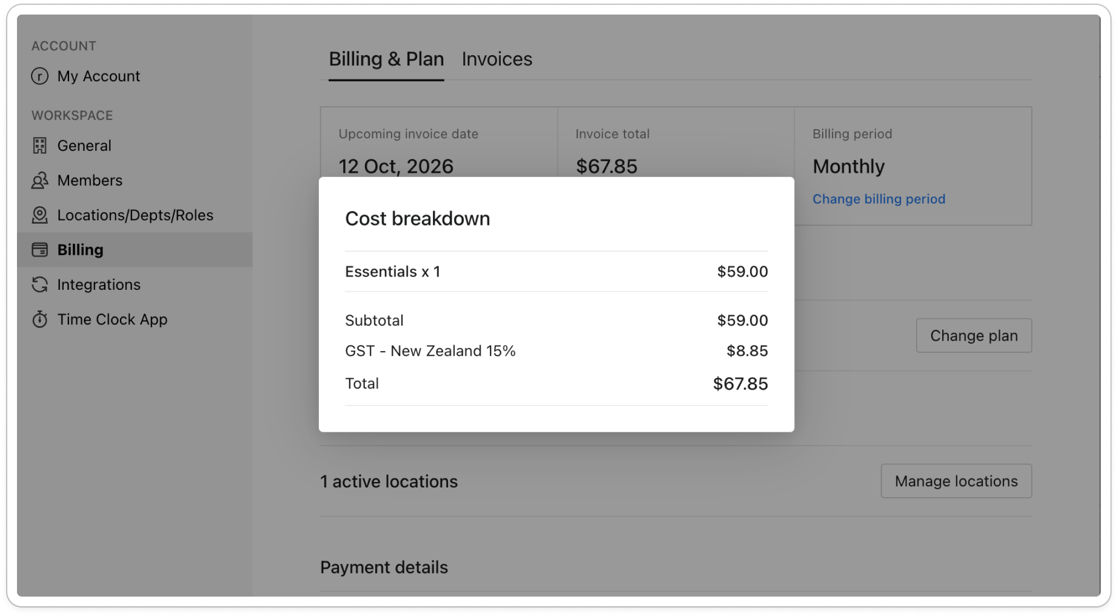Click the Invoice total label

pyautogui.click(x=612, y=134)
